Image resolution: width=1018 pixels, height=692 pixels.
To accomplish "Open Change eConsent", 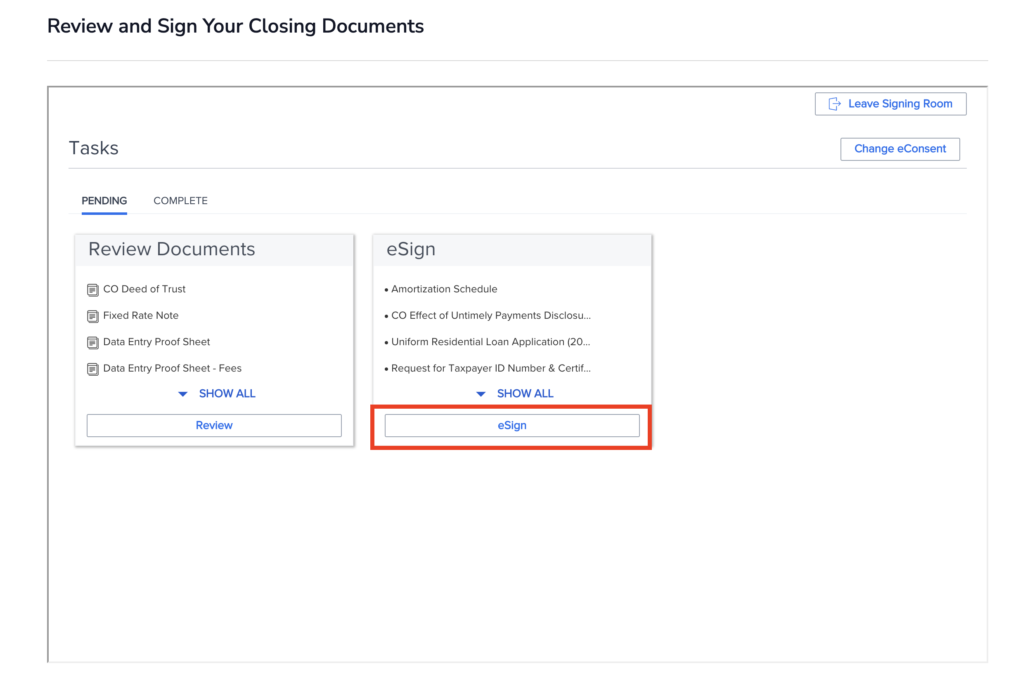I will point(900,149).
